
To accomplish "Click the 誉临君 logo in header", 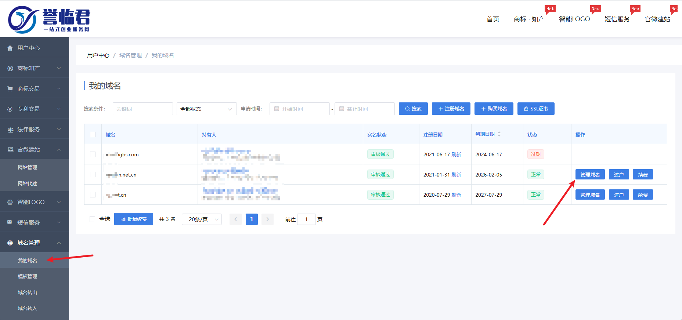I will point(49,19).
